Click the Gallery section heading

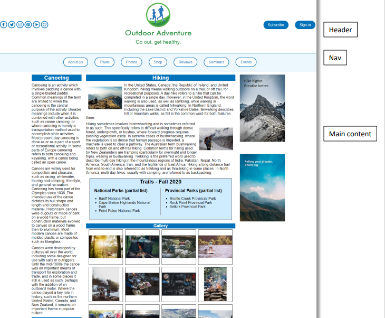tap(160, 226)
